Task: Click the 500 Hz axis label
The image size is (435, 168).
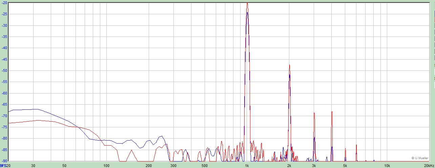Action: (x=204, y=166)
